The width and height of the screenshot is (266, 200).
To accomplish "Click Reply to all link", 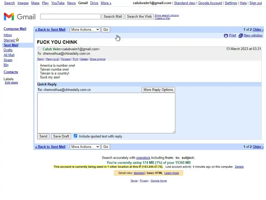I will pyautogui.click(x=52, y=59).
